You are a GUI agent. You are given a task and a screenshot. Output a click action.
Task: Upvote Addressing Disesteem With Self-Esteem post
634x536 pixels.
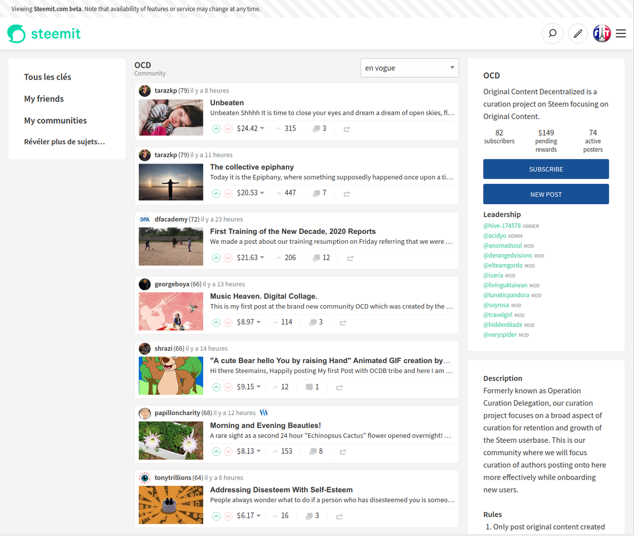(x=216, y=516)
